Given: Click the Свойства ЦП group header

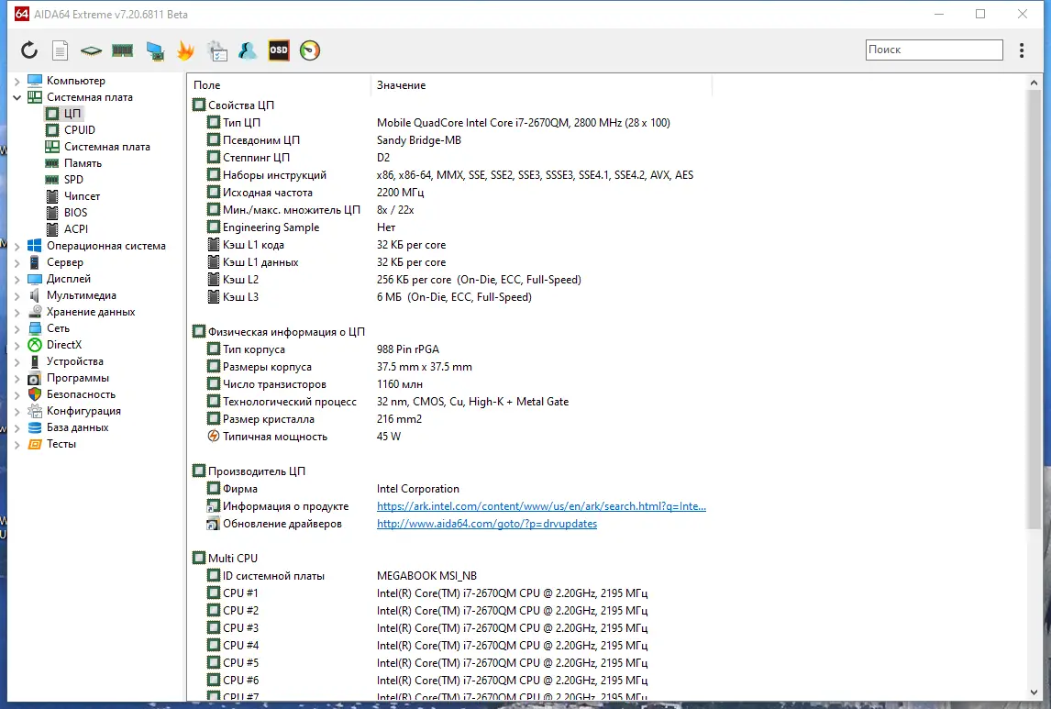Looking at the screenshot, I should [x=240, y=105].
